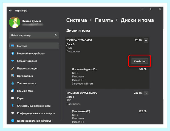Screen dimensions: 170x131
Task: Click the back arrow icon in title bar
Action: pyautogui.click(x=10, y=10)
